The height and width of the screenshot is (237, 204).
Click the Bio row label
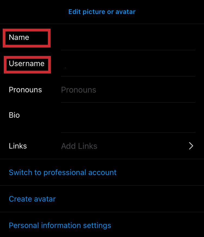click(x=14, y=115)
